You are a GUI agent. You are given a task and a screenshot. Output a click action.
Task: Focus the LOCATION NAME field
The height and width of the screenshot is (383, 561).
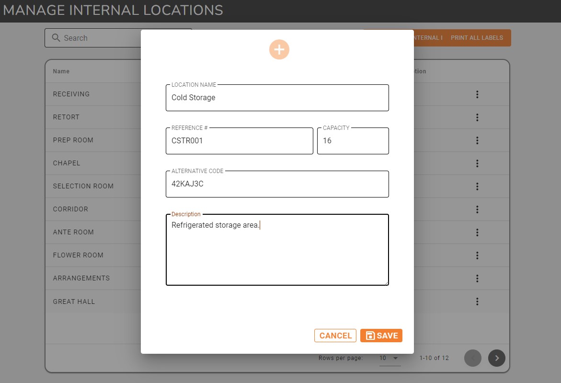277,97
